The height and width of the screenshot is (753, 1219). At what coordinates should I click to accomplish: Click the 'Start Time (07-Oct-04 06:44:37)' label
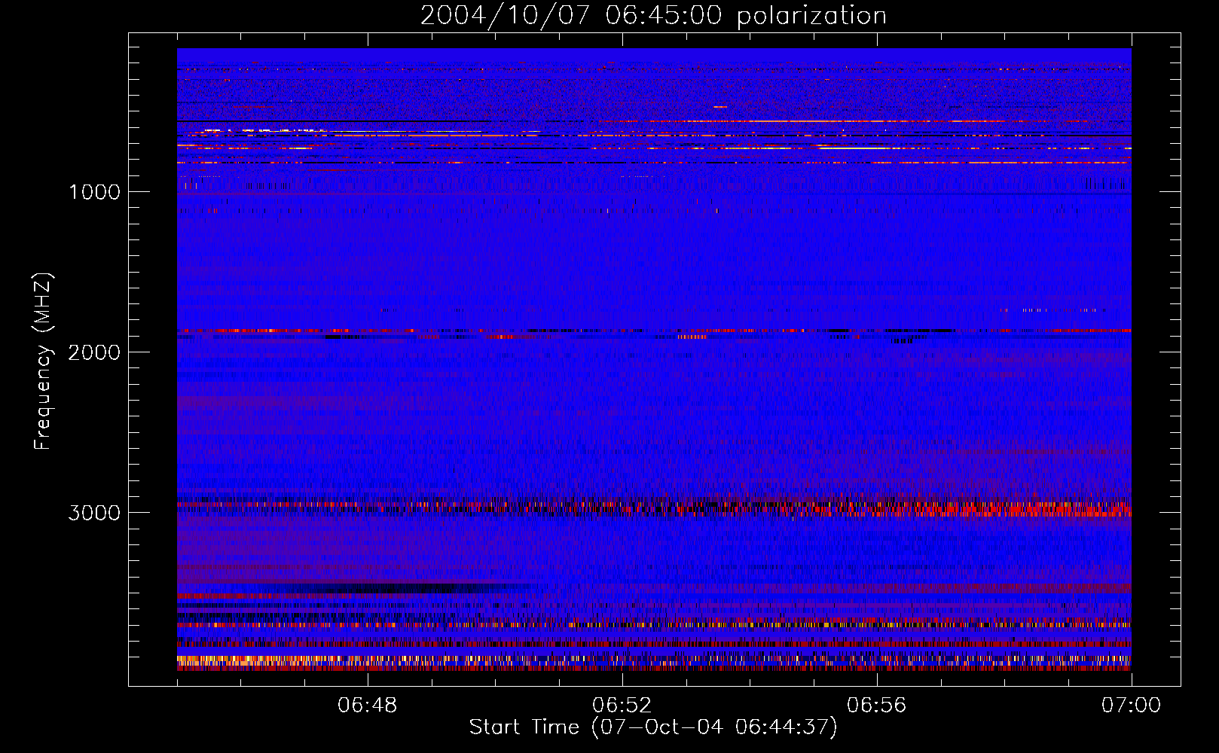[x=653, y=727]
